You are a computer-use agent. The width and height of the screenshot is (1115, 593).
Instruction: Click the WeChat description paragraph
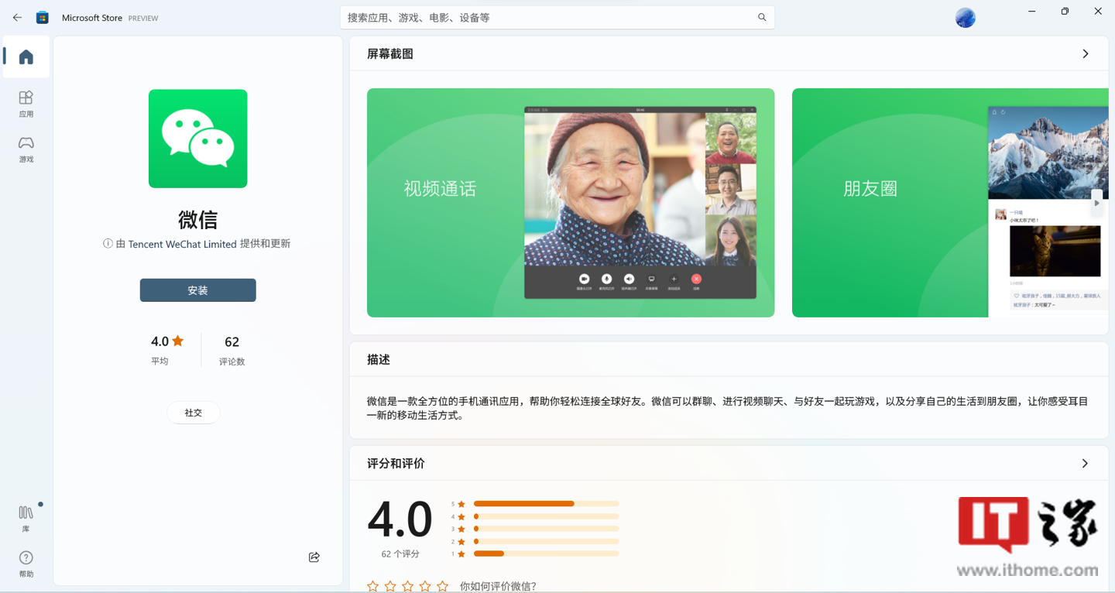point(728,408)
